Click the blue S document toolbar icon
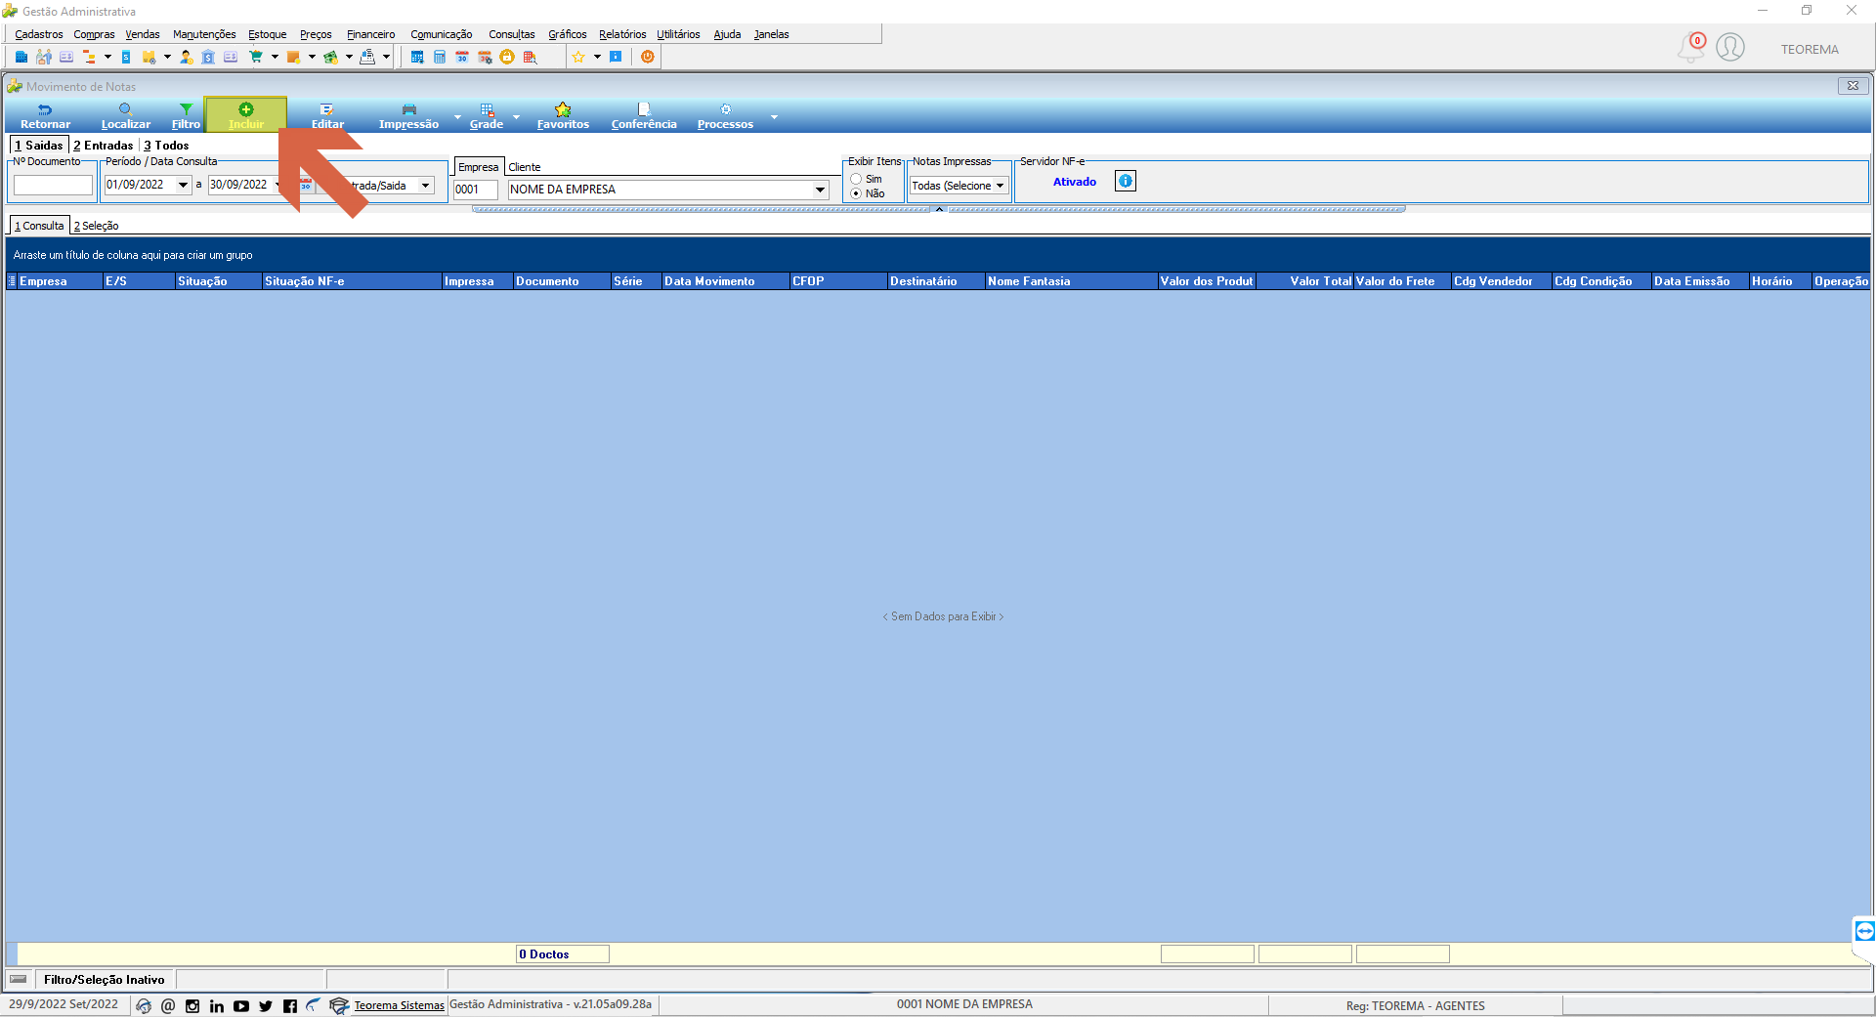This screenshot has height=1017, width=1876. (126, 57)
